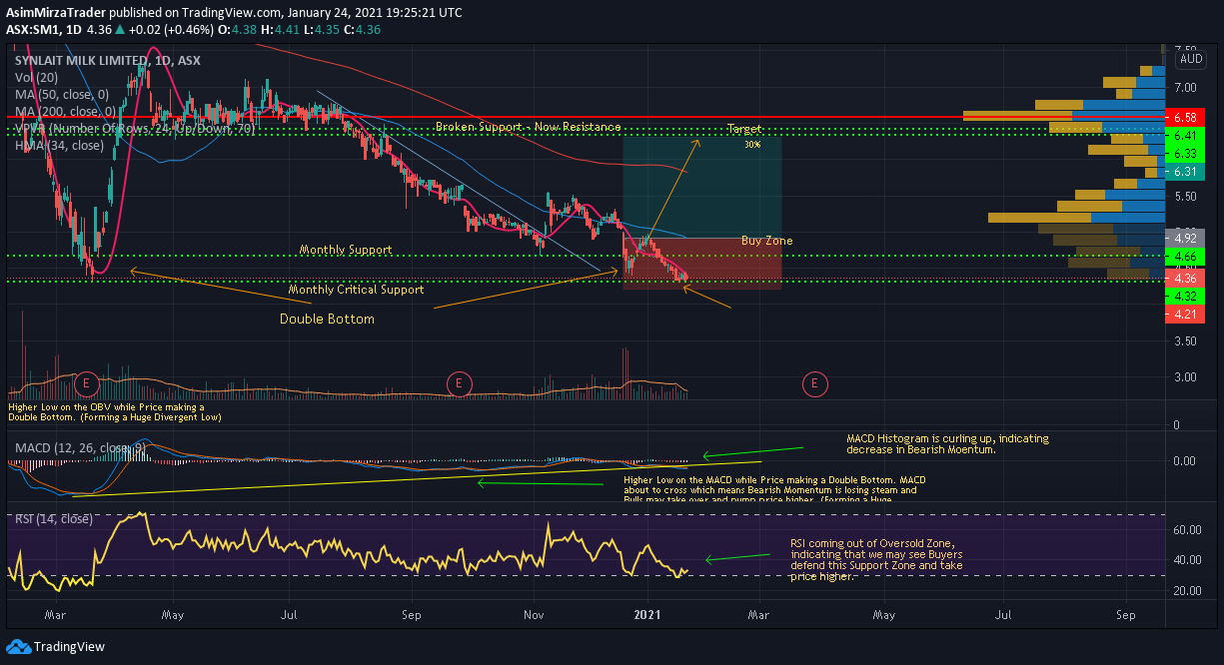Click the 3.50 value on the price axis

coord(1185,341)
